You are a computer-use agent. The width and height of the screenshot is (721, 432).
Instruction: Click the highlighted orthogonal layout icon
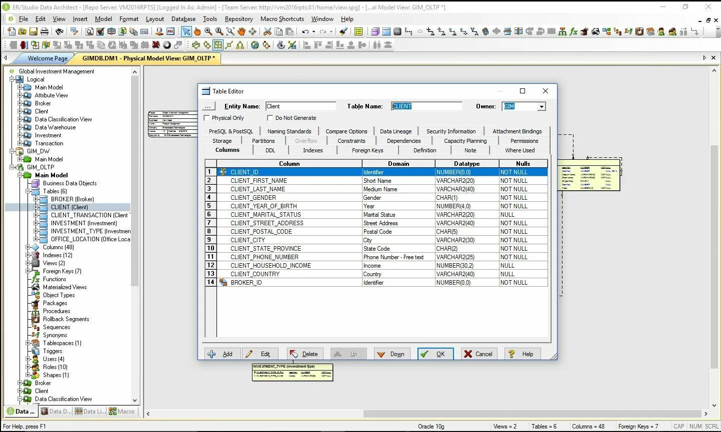click(218, 45)
